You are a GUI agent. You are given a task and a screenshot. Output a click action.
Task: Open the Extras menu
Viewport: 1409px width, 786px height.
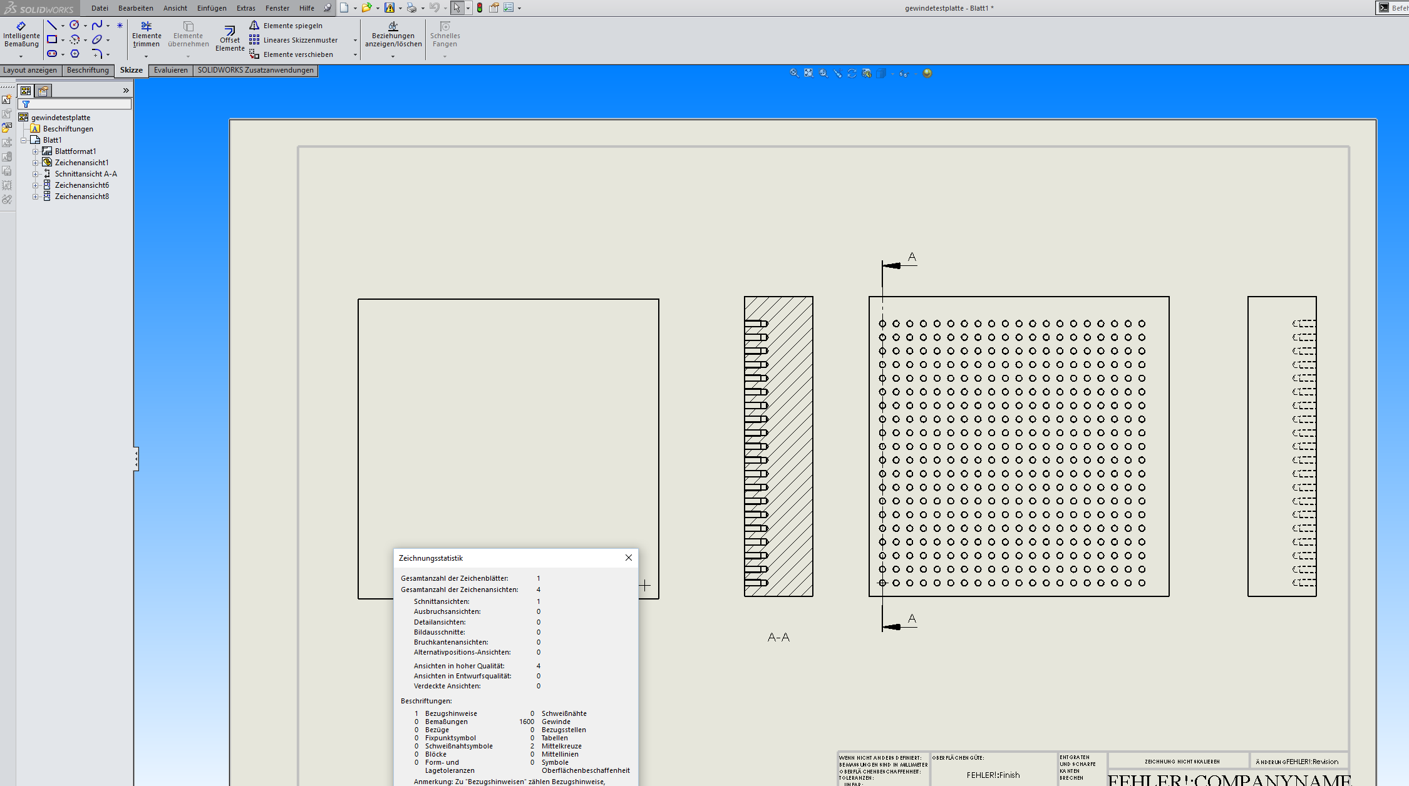tap(246, 8)
